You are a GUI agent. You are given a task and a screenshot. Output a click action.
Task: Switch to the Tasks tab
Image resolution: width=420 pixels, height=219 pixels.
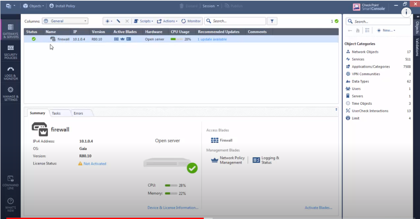(56, 113)
